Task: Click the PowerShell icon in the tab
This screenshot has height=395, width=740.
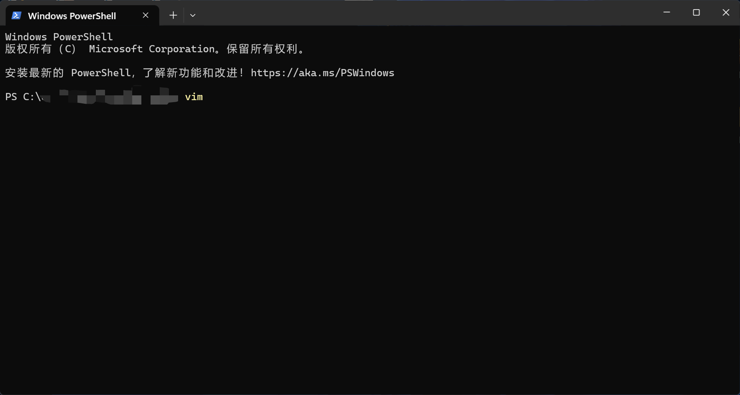Action: pos(16,16)
